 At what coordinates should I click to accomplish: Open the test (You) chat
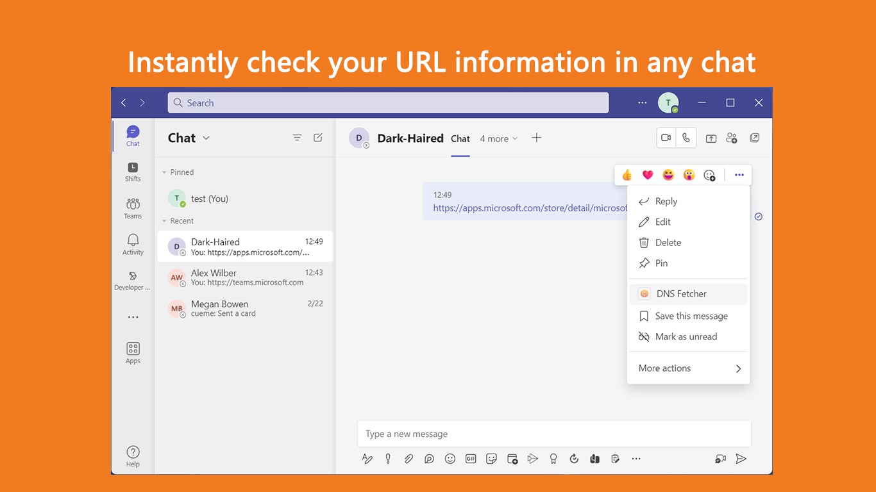pos(245,199)
